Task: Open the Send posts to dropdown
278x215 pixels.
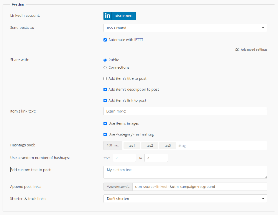Action: 185,28
